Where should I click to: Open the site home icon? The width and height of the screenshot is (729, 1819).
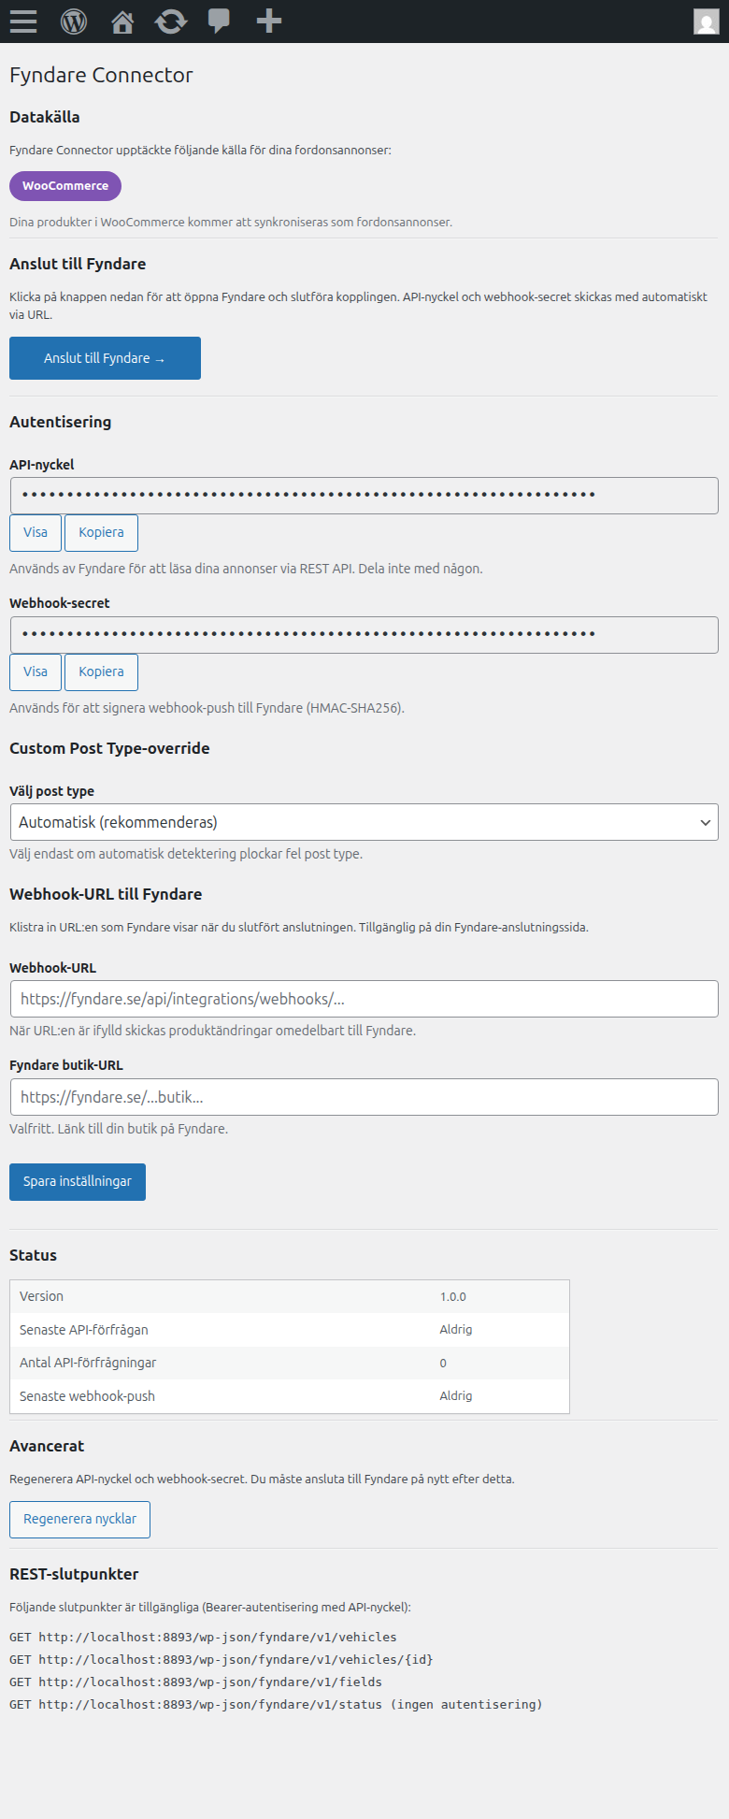coord(121,21)
